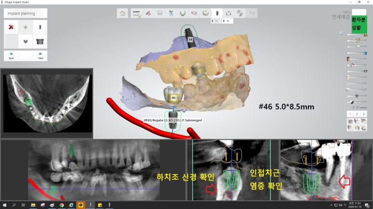Image resolution: width=373 pixels, height=209 pixels.
Task: Select the single implant icon in planning panel
Action: tap(40, 27)
